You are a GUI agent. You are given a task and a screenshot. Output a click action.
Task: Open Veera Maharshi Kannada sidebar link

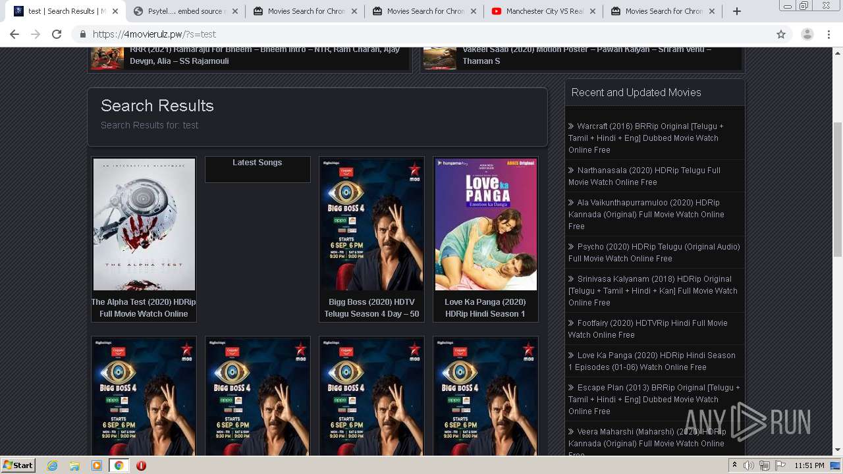(646, 442)
